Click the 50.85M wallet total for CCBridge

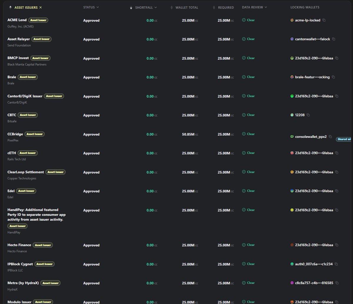coord(190,134)
